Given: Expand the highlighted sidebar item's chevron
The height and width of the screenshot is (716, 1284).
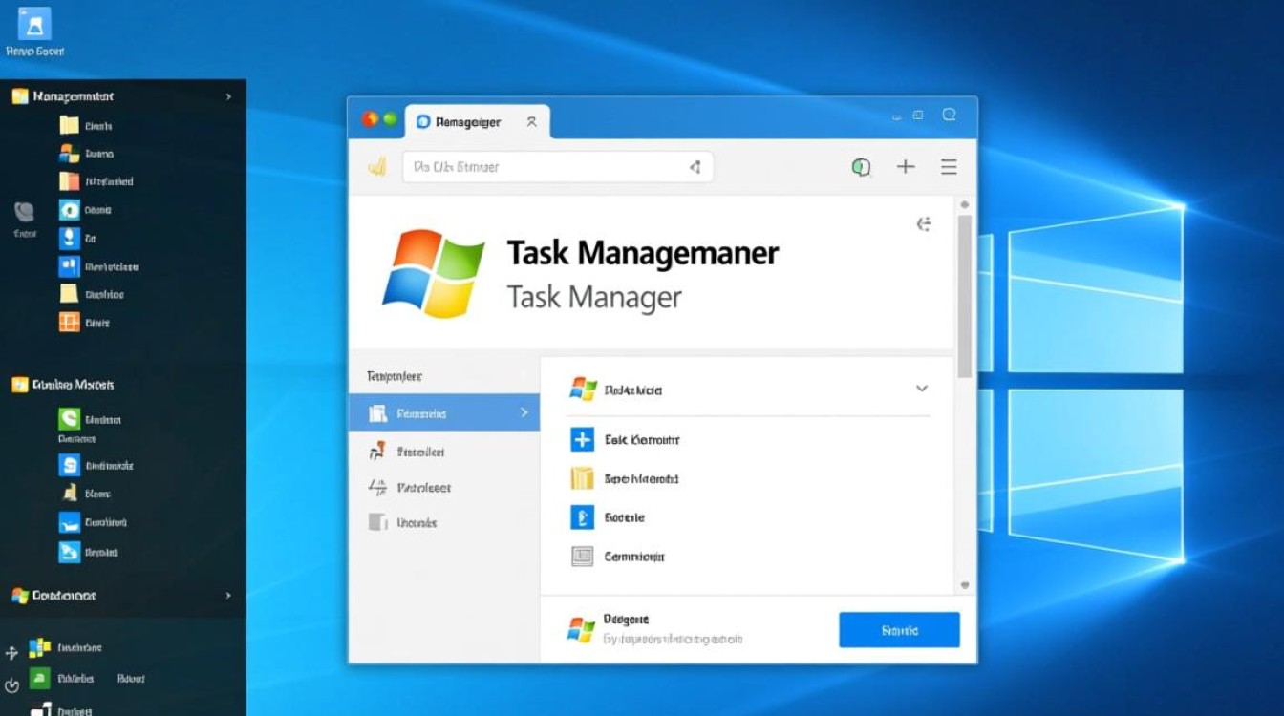Looking at the screenshot, I should [524, 412].
